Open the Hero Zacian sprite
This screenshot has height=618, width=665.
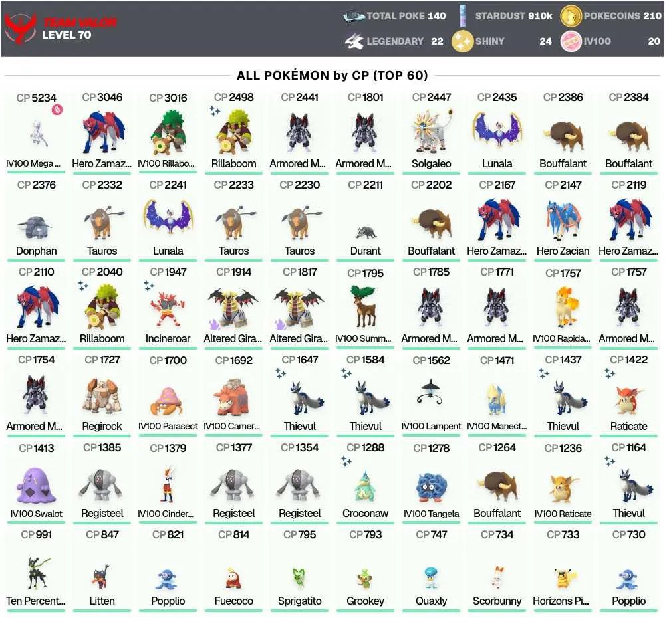563,221
